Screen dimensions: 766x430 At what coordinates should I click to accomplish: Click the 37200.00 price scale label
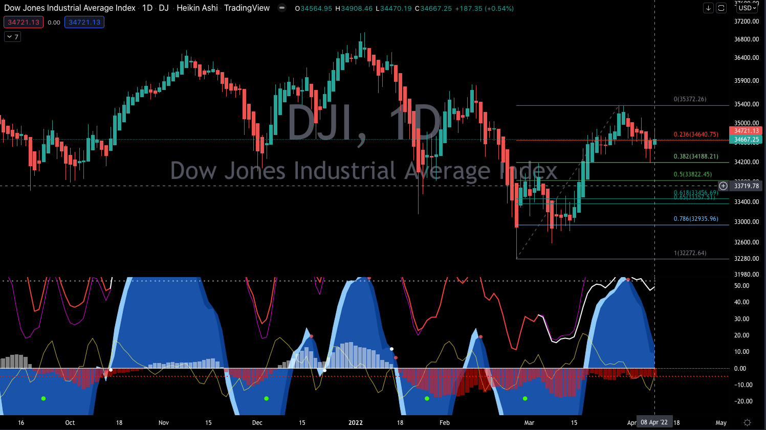pos(747,21)
